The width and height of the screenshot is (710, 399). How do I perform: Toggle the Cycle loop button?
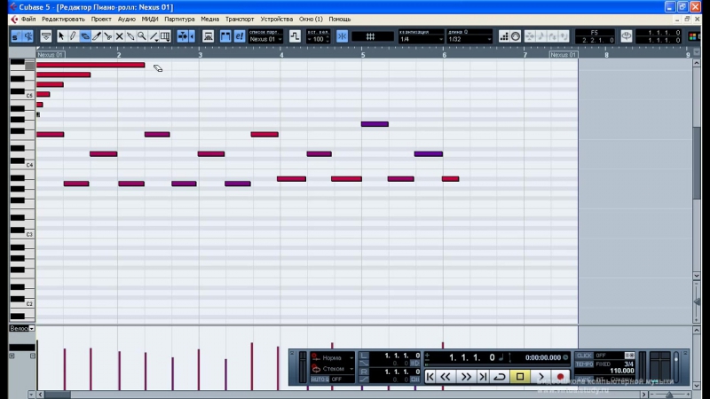coord(500,376)
